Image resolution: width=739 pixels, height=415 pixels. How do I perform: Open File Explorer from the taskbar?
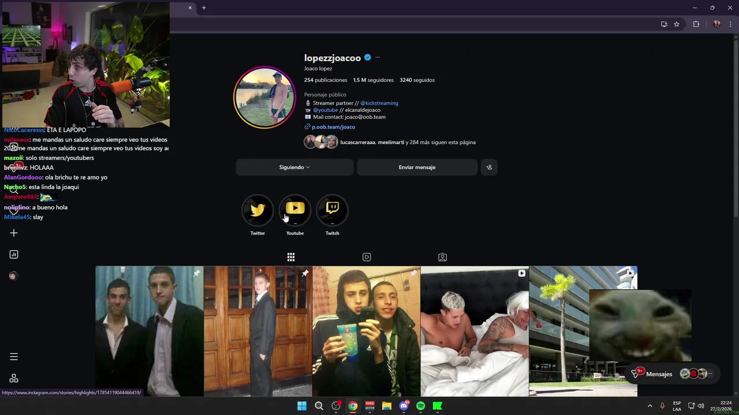pyautogui.click(x=387, y=406)
